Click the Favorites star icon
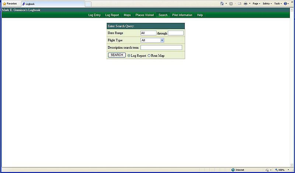295x173 pixels. click(x=4, y=4)
